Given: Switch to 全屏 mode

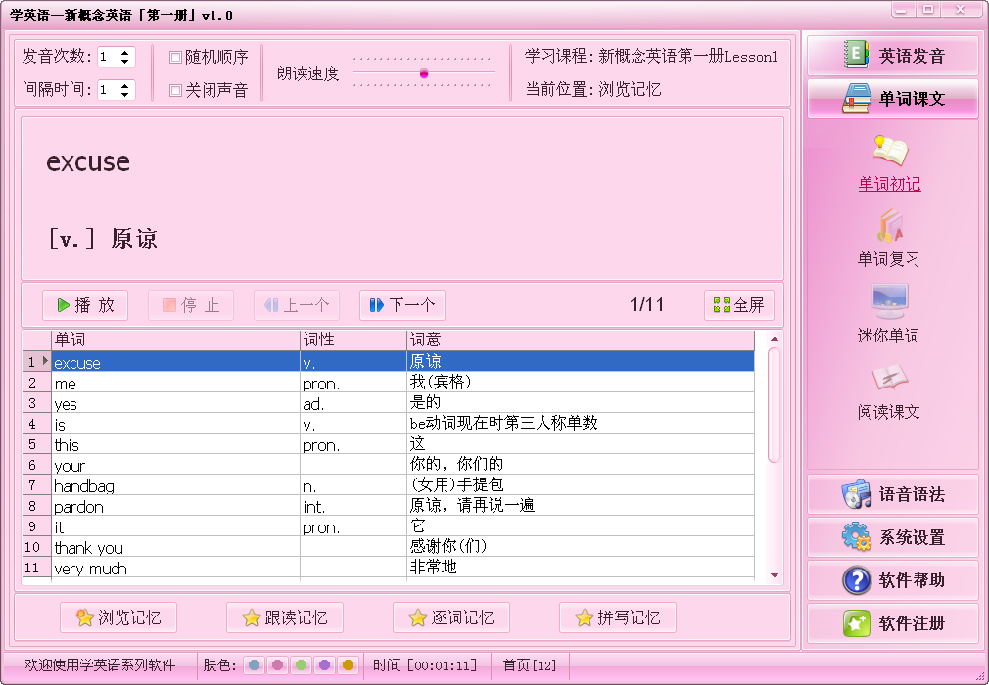Looking at the screenshot, I should tap(738, 305).
